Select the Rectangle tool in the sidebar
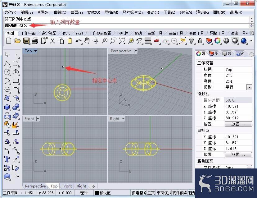This screenshot has width=257, height=198. (16, 81)
